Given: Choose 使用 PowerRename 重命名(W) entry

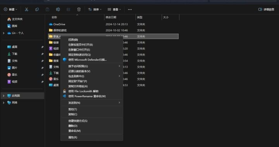Looking at the screenshot, I should point(91,96).
